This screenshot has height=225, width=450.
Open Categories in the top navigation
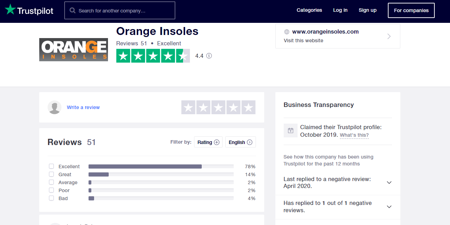coord(309,10)
